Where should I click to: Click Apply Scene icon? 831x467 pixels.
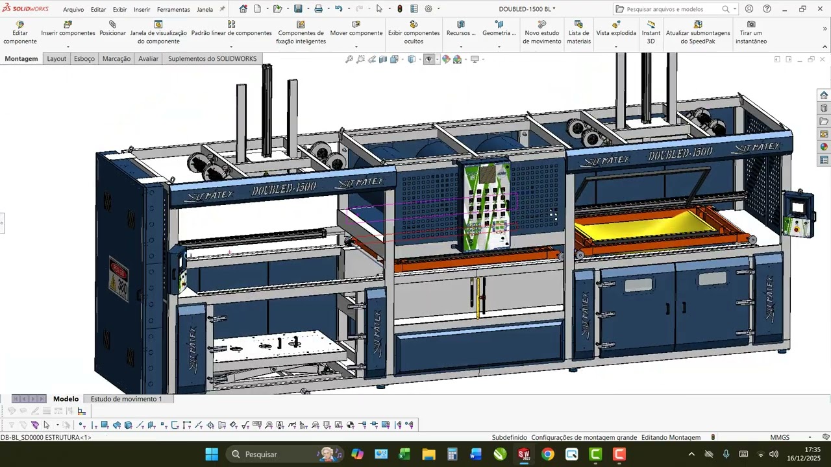pyautogui.click(x=457, y=59)
